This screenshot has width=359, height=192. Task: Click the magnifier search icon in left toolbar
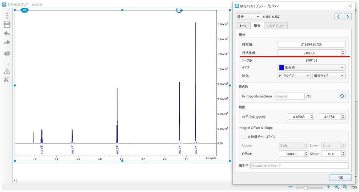pos(7,53)
